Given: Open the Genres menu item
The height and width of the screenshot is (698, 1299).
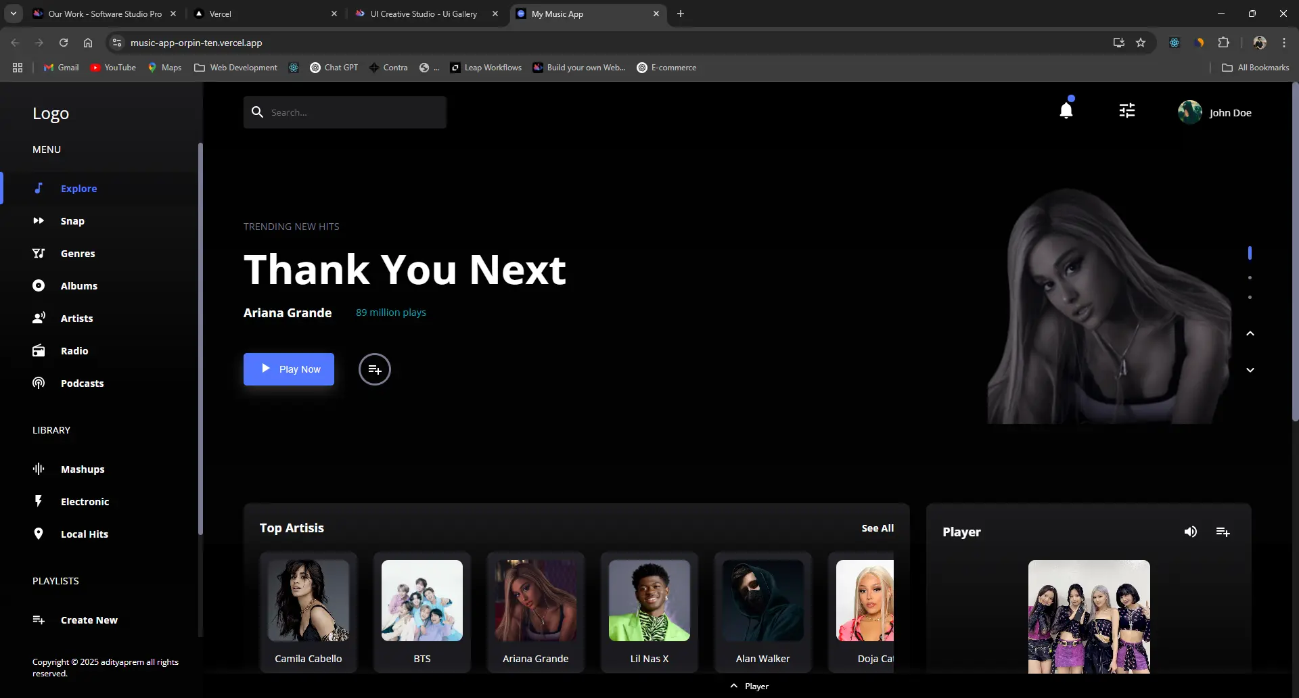Looking at the screenshot, I should point(100,253).
